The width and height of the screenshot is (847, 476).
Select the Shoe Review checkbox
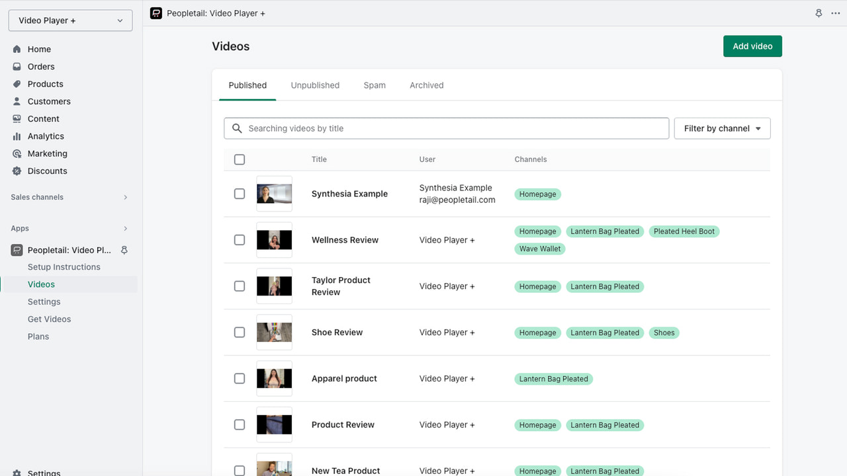pyautogui.click(x=240, y=333)
